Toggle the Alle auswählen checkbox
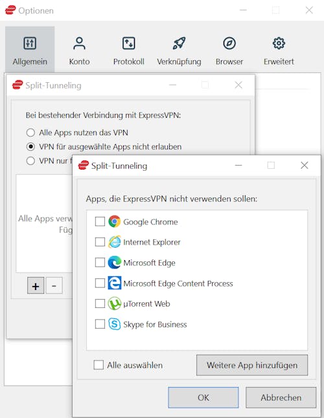 (98, 365)
